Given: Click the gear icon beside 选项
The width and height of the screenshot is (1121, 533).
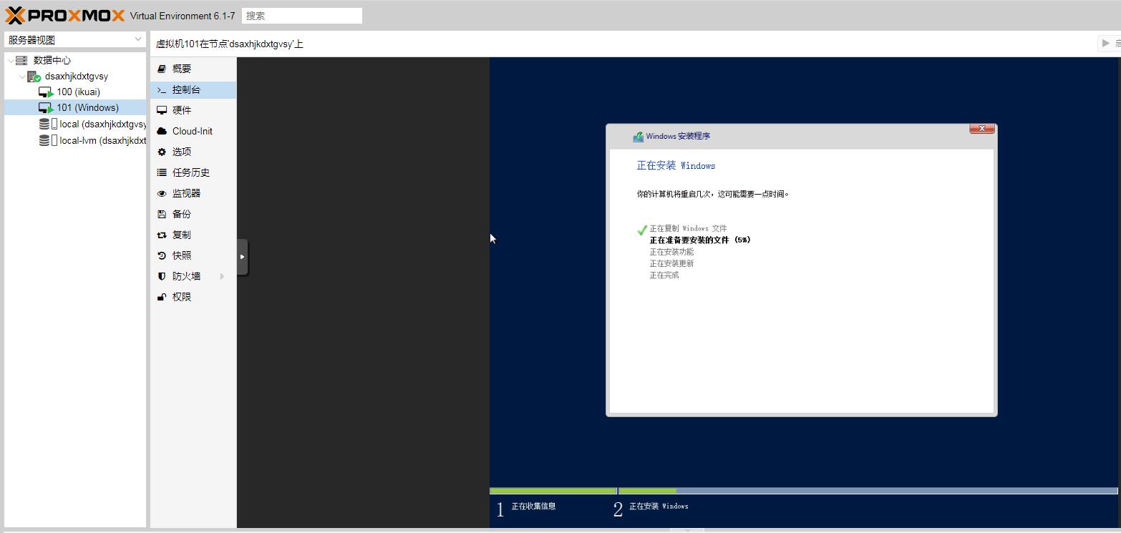Looking at the screenshot, I should 162,152.
